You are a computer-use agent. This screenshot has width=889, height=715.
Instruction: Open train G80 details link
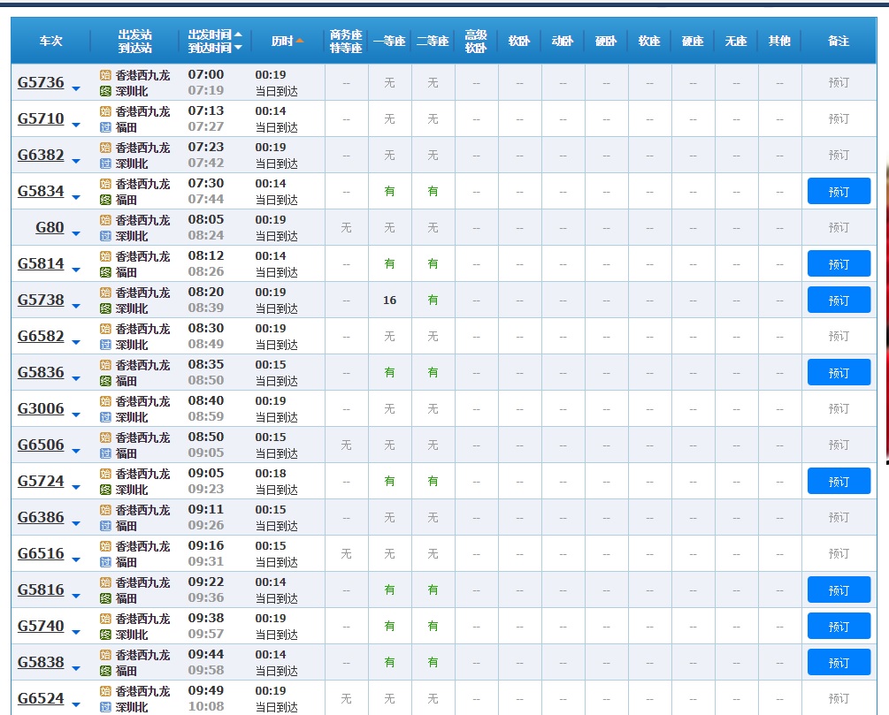(50, 227)
